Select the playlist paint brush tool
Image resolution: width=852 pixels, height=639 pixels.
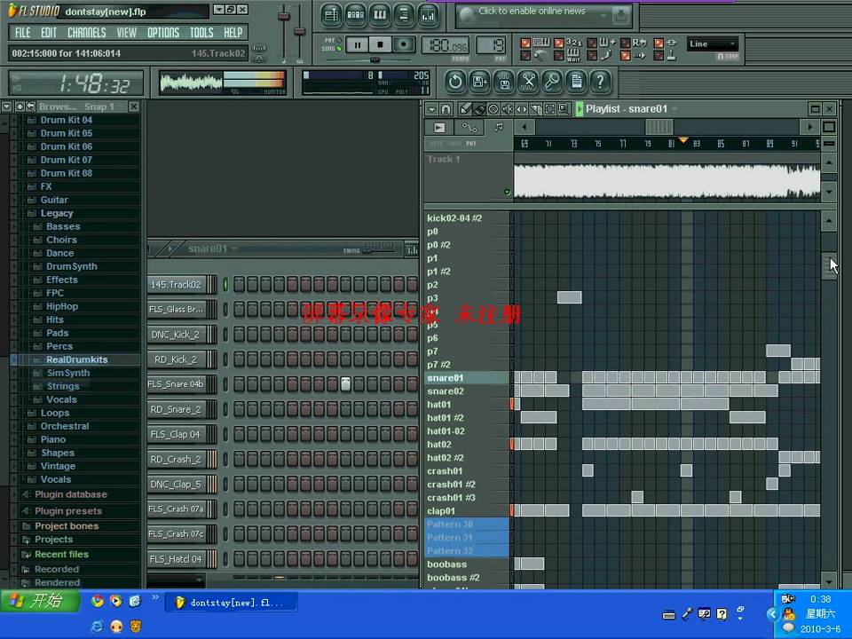pos(478,109)
